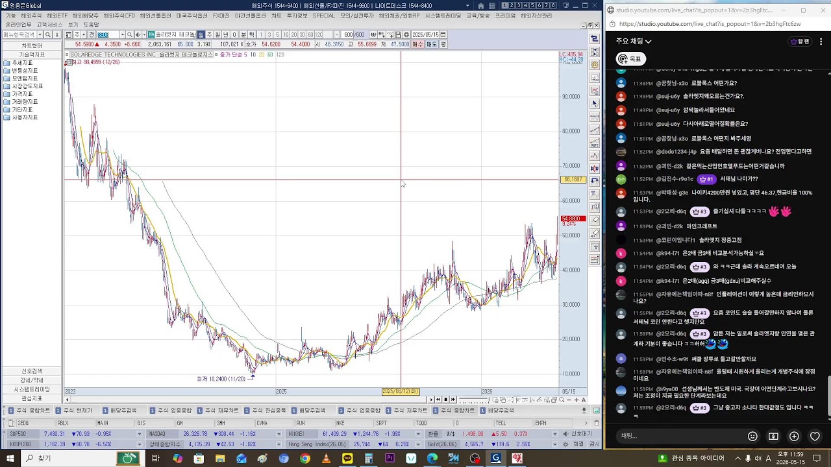Screen dimensions: 831x467
Task: Select the '월' monthly period toggle
Action: [x=217, y=34]
